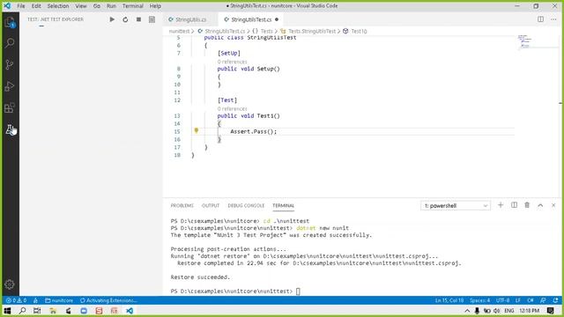Open the Source Control view
The width and height of the screenshot is (564, 317).
[10, 64]
